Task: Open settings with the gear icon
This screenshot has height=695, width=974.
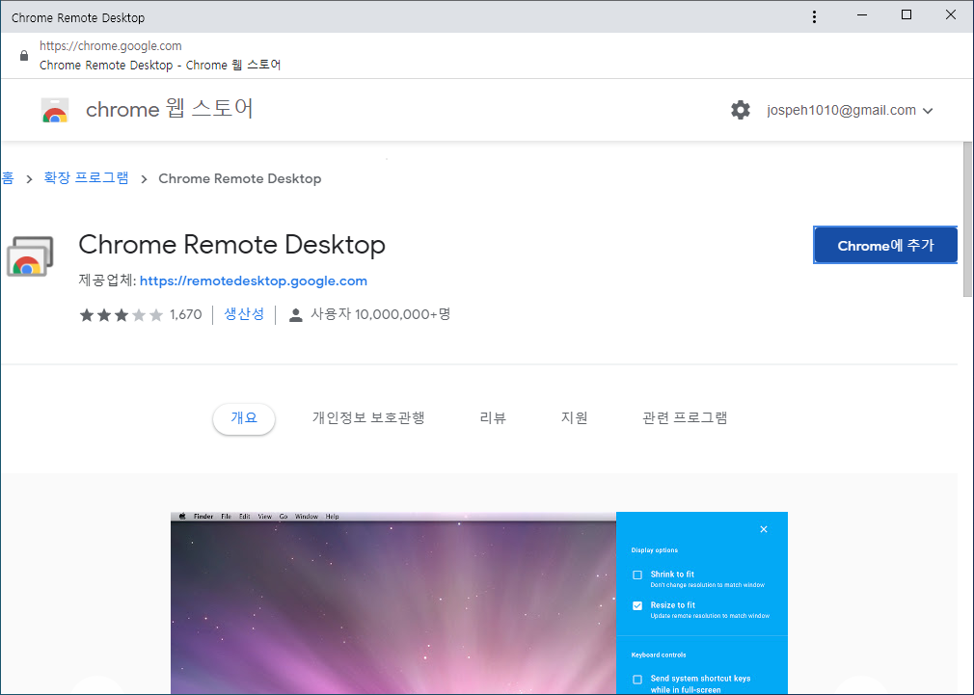Action: (740, 110)
